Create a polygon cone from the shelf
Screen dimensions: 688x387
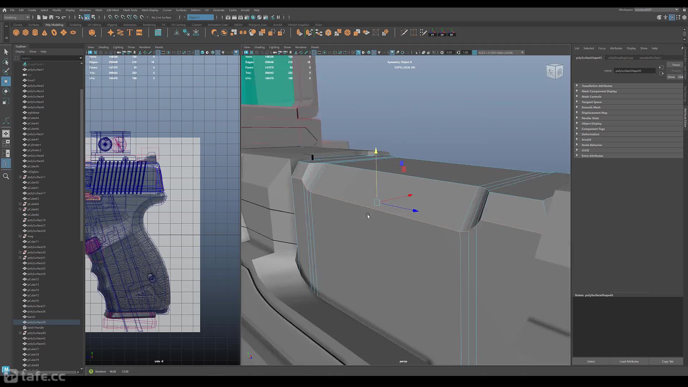44,33
